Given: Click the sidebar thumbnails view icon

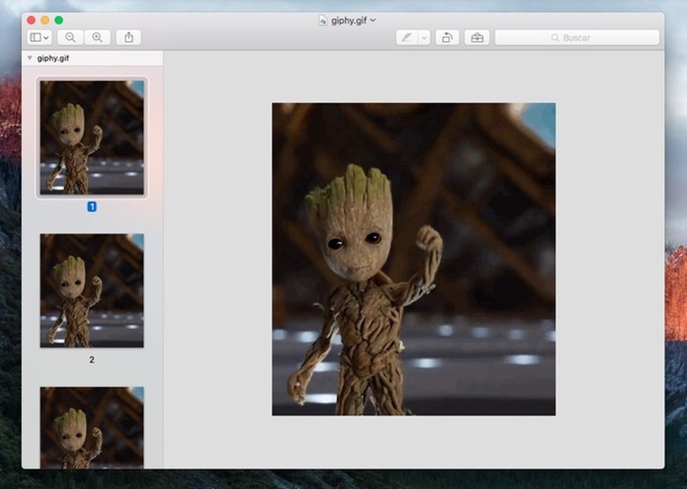Looking at the screenshot, I should pos(35,37).
